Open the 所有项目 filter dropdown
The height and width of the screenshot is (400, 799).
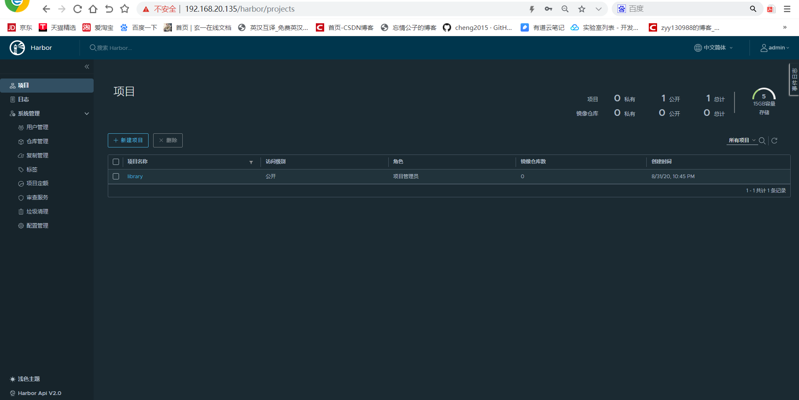[x=742, y=141]
